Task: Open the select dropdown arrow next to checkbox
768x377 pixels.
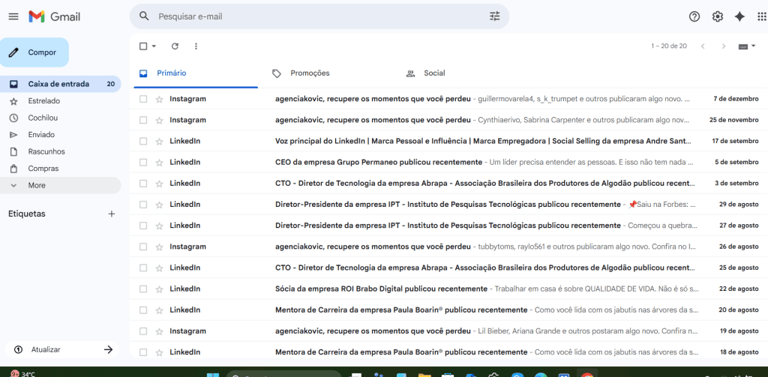Action: pyautogui.click(x=154, y=46)
